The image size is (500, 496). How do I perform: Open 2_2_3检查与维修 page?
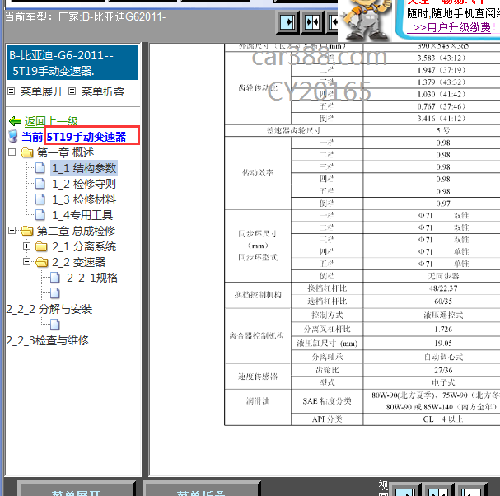coord(48,340)
